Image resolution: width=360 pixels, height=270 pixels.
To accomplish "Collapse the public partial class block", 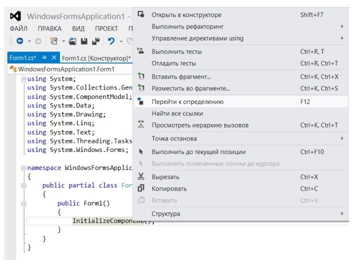I will click(x=23, y=185).
